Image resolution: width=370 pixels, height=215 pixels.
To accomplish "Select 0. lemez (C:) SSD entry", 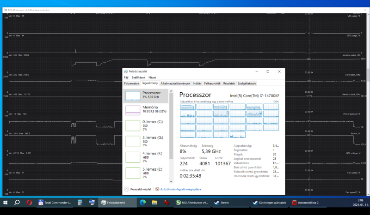I will [x=146, y=125].
